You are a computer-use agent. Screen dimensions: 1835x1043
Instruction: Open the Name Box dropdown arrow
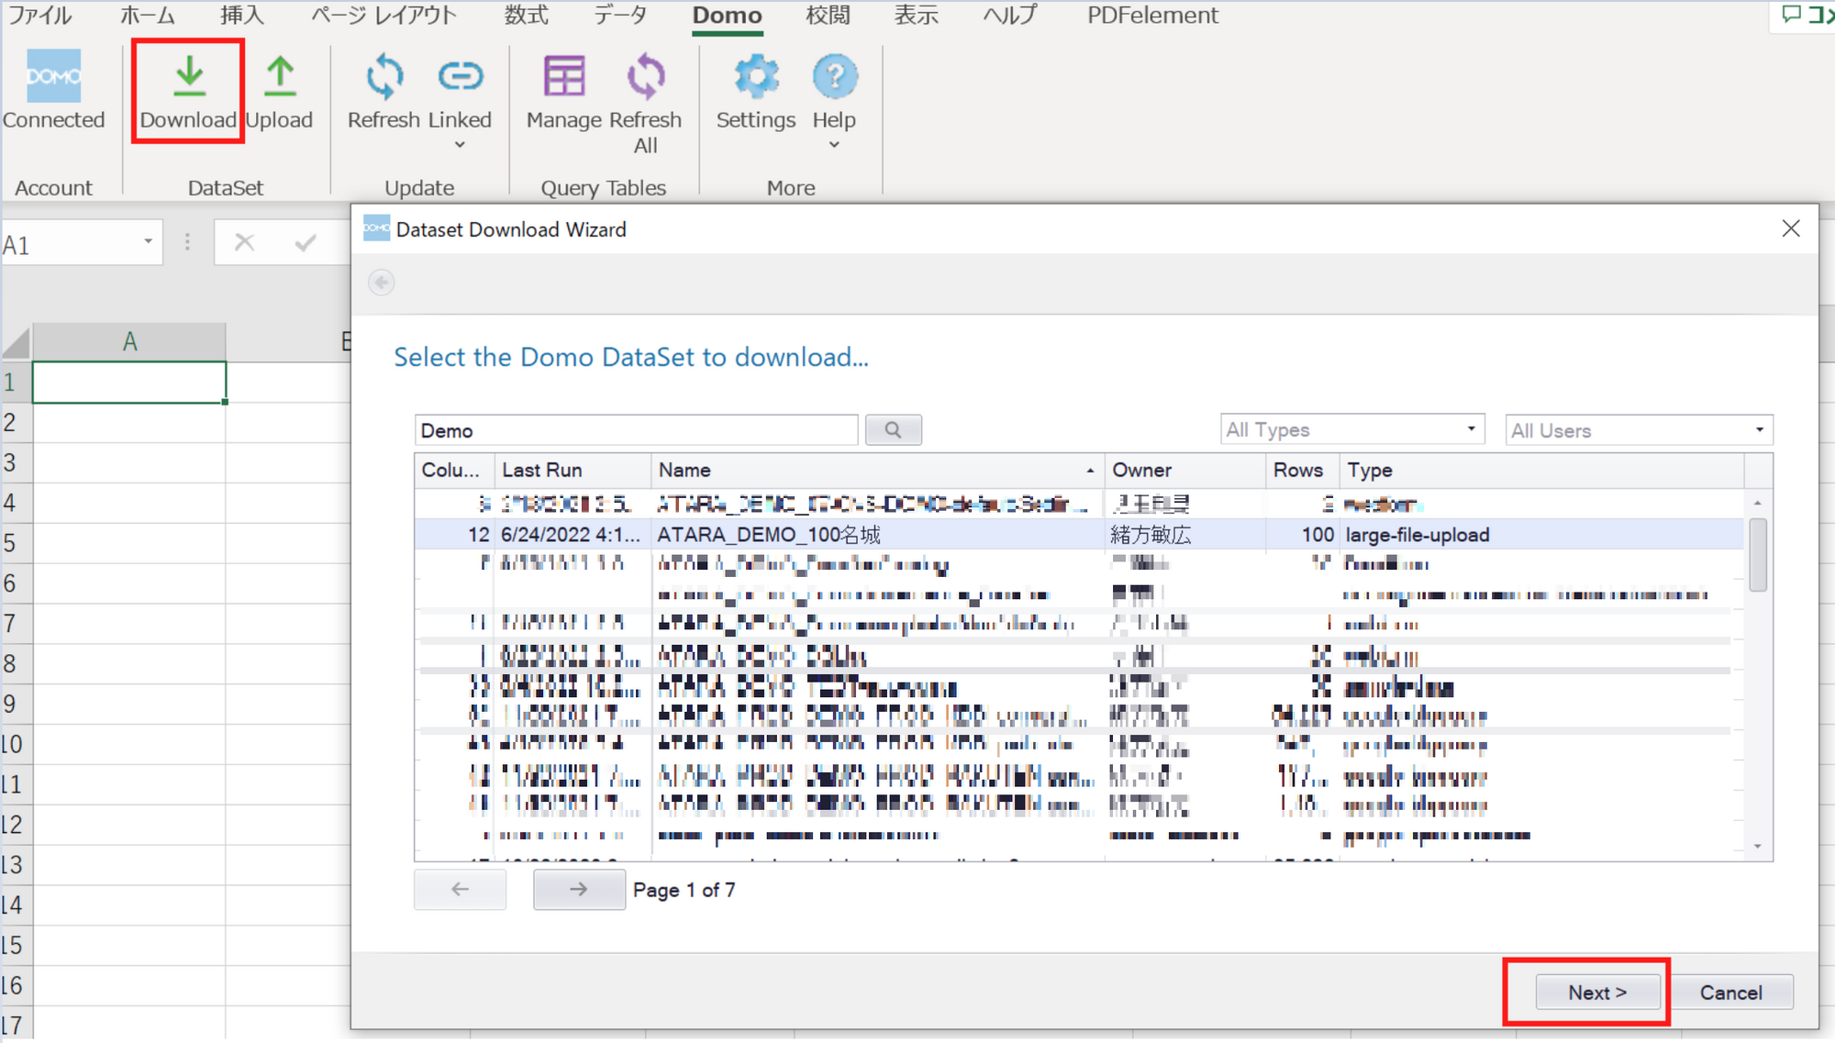(x=148, y=242)
